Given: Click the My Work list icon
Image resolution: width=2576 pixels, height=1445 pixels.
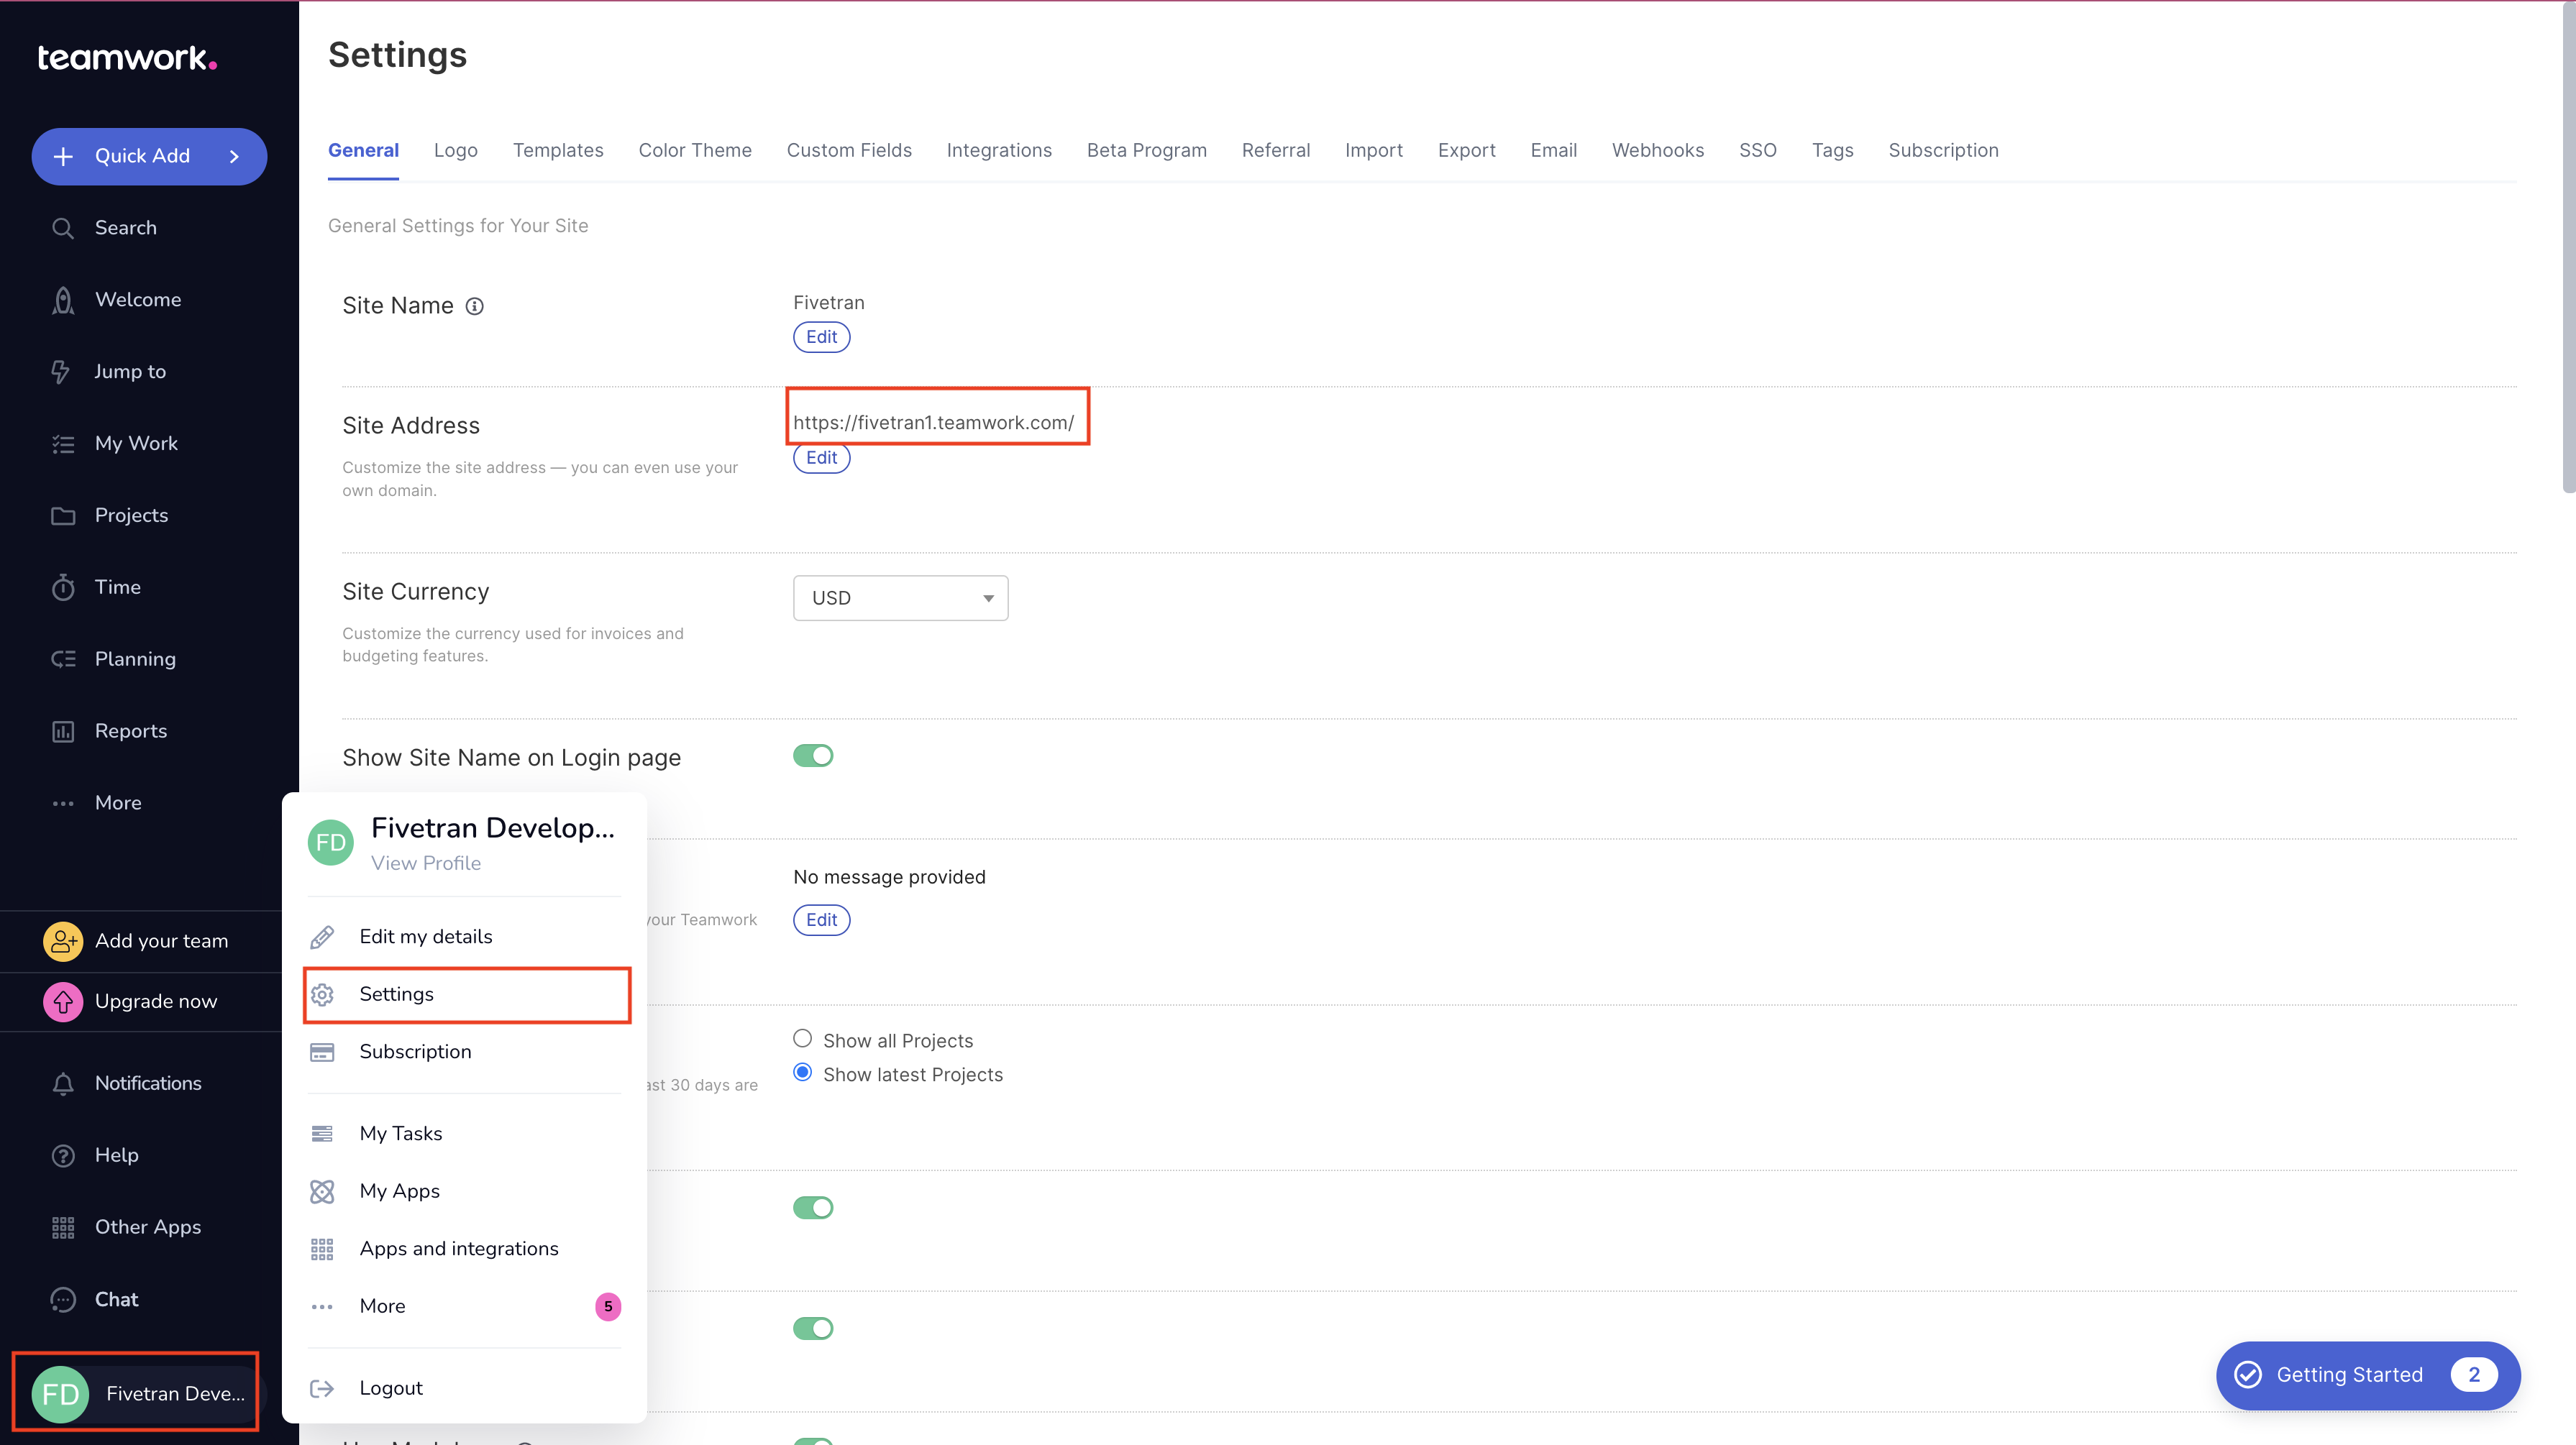Looking at the screenshot, I should [63, 444].
